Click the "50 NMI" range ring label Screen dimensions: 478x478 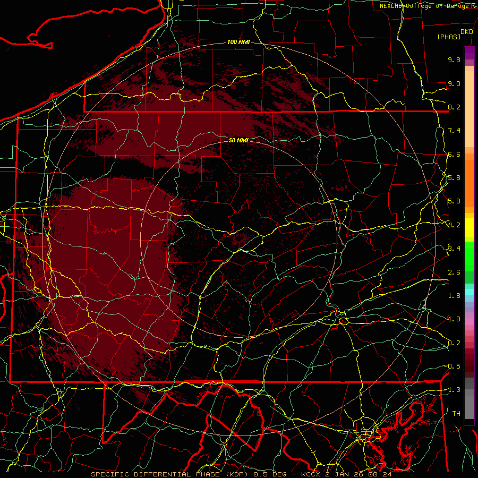click(238, 140)
